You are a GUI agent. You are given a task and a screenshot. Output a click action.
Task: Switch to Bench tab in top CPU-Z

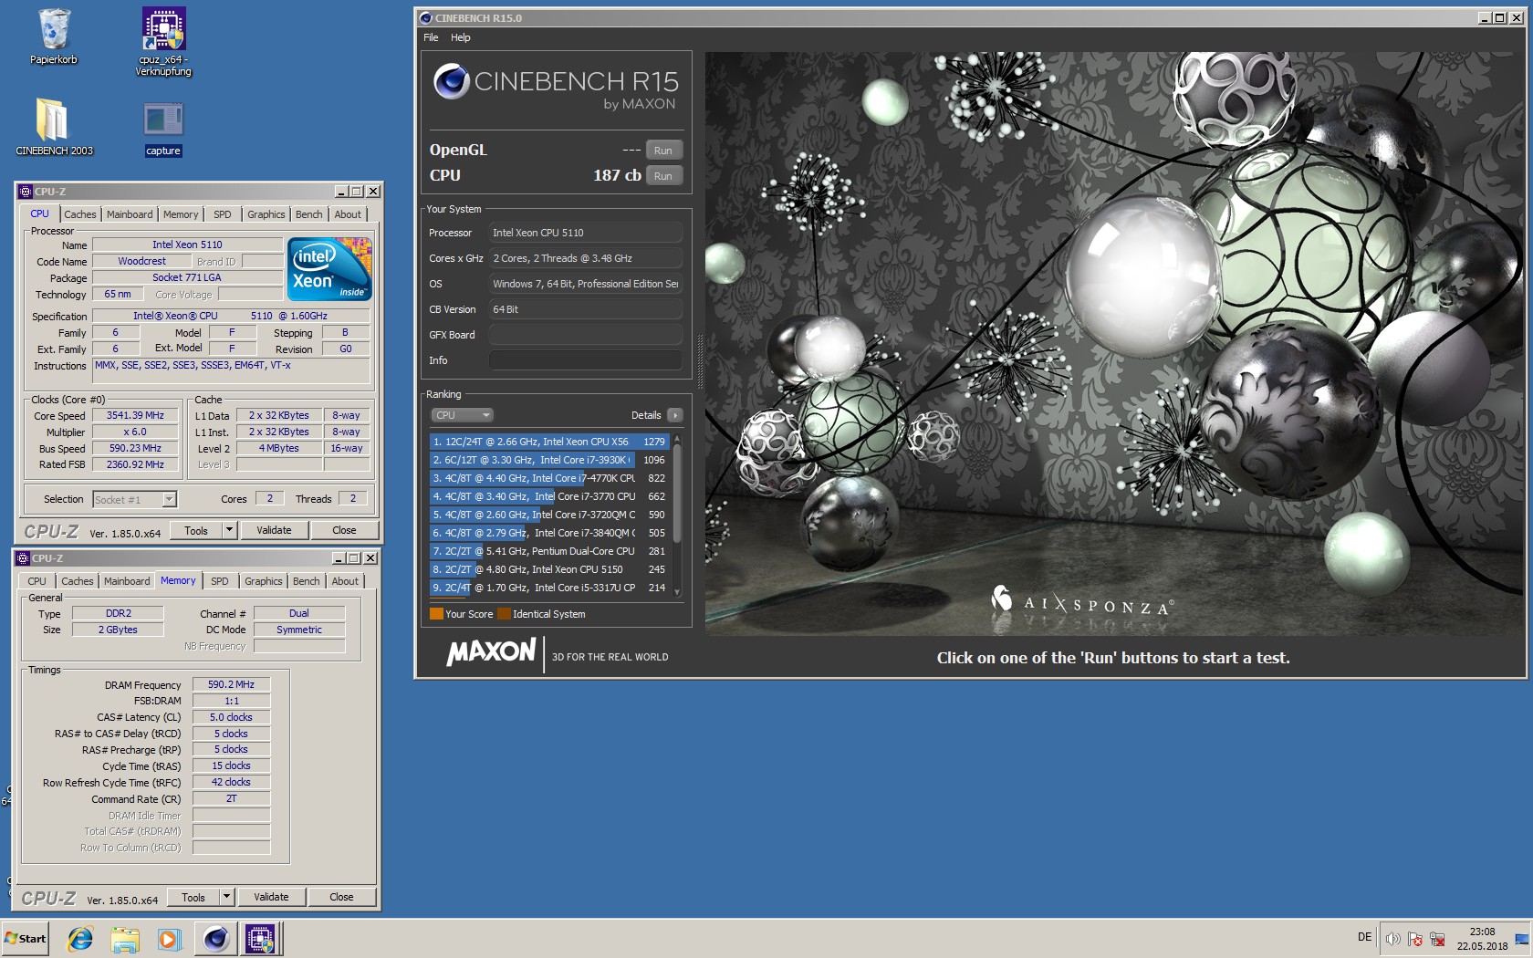click(309, 214)
